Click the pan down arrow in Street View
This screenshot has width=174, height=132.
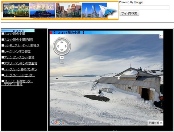(62, 50)
